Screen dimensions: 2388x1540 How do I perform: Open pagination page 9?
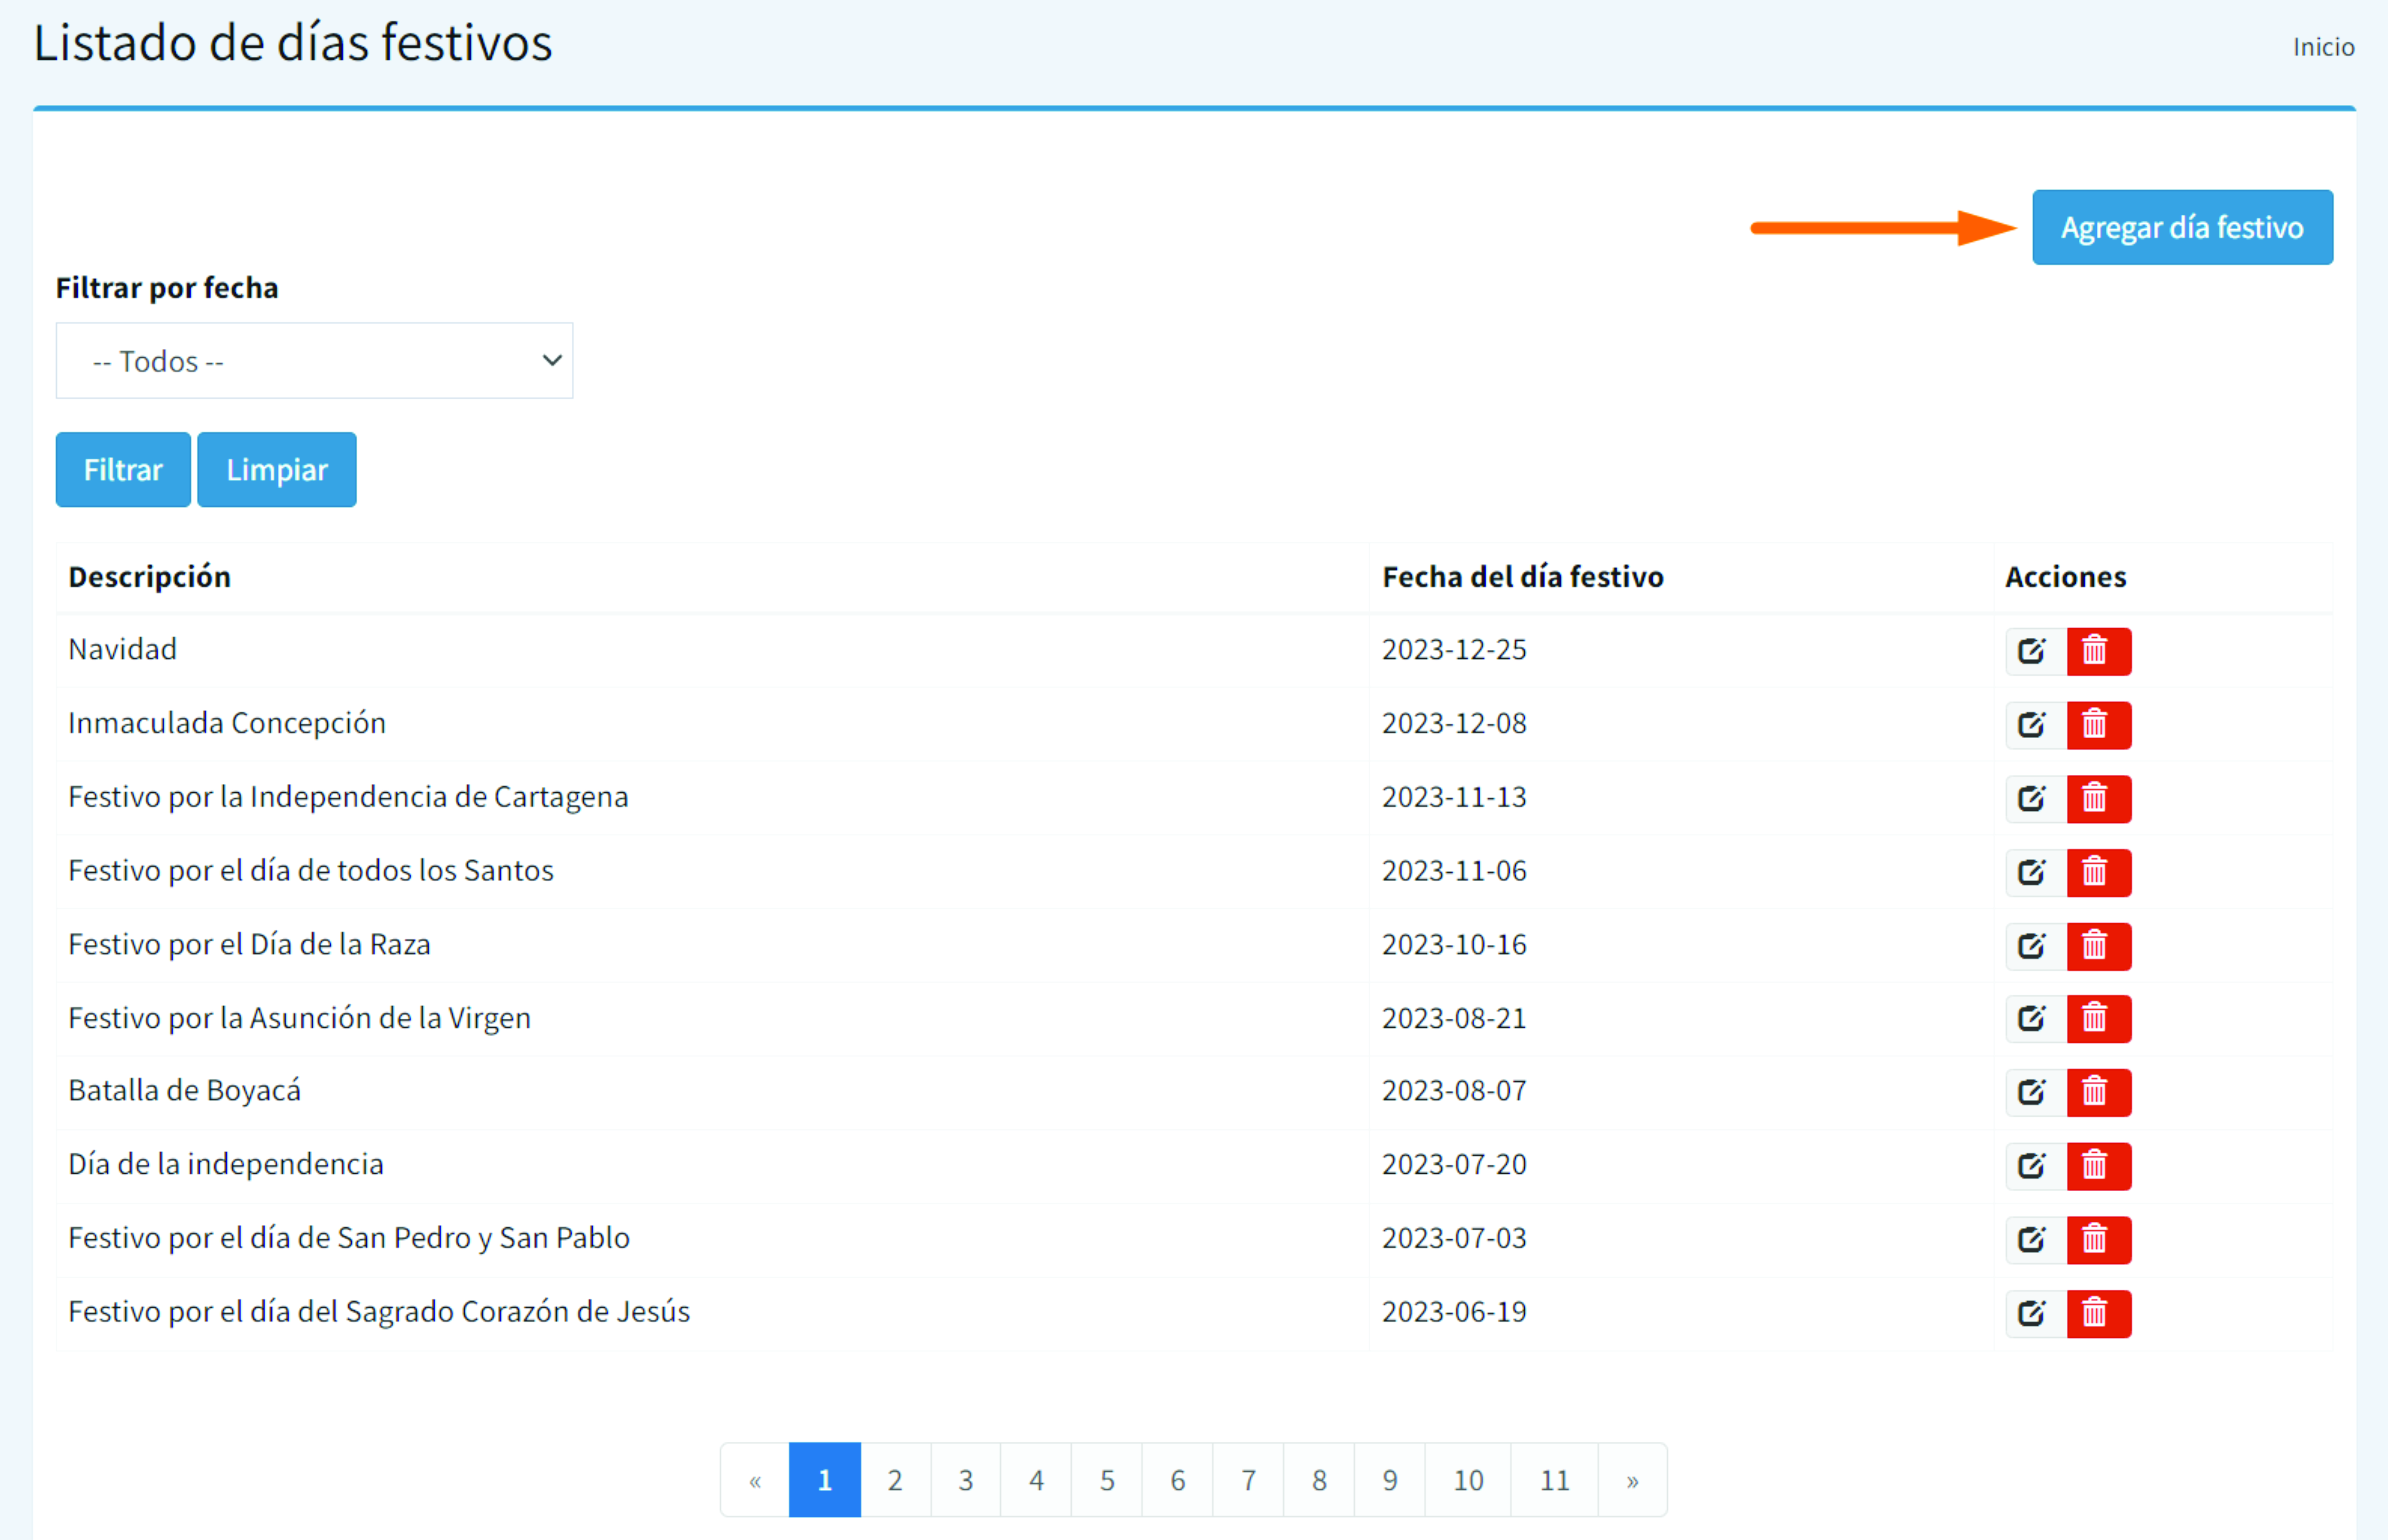(x=1390, y=1480)
